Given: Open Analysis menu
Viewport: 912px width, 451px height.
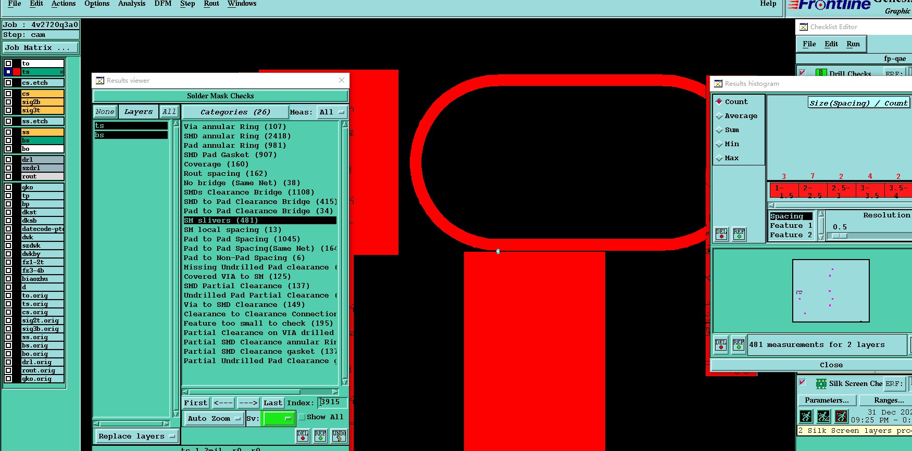Looking at the screenshot, I should [132, 4].
